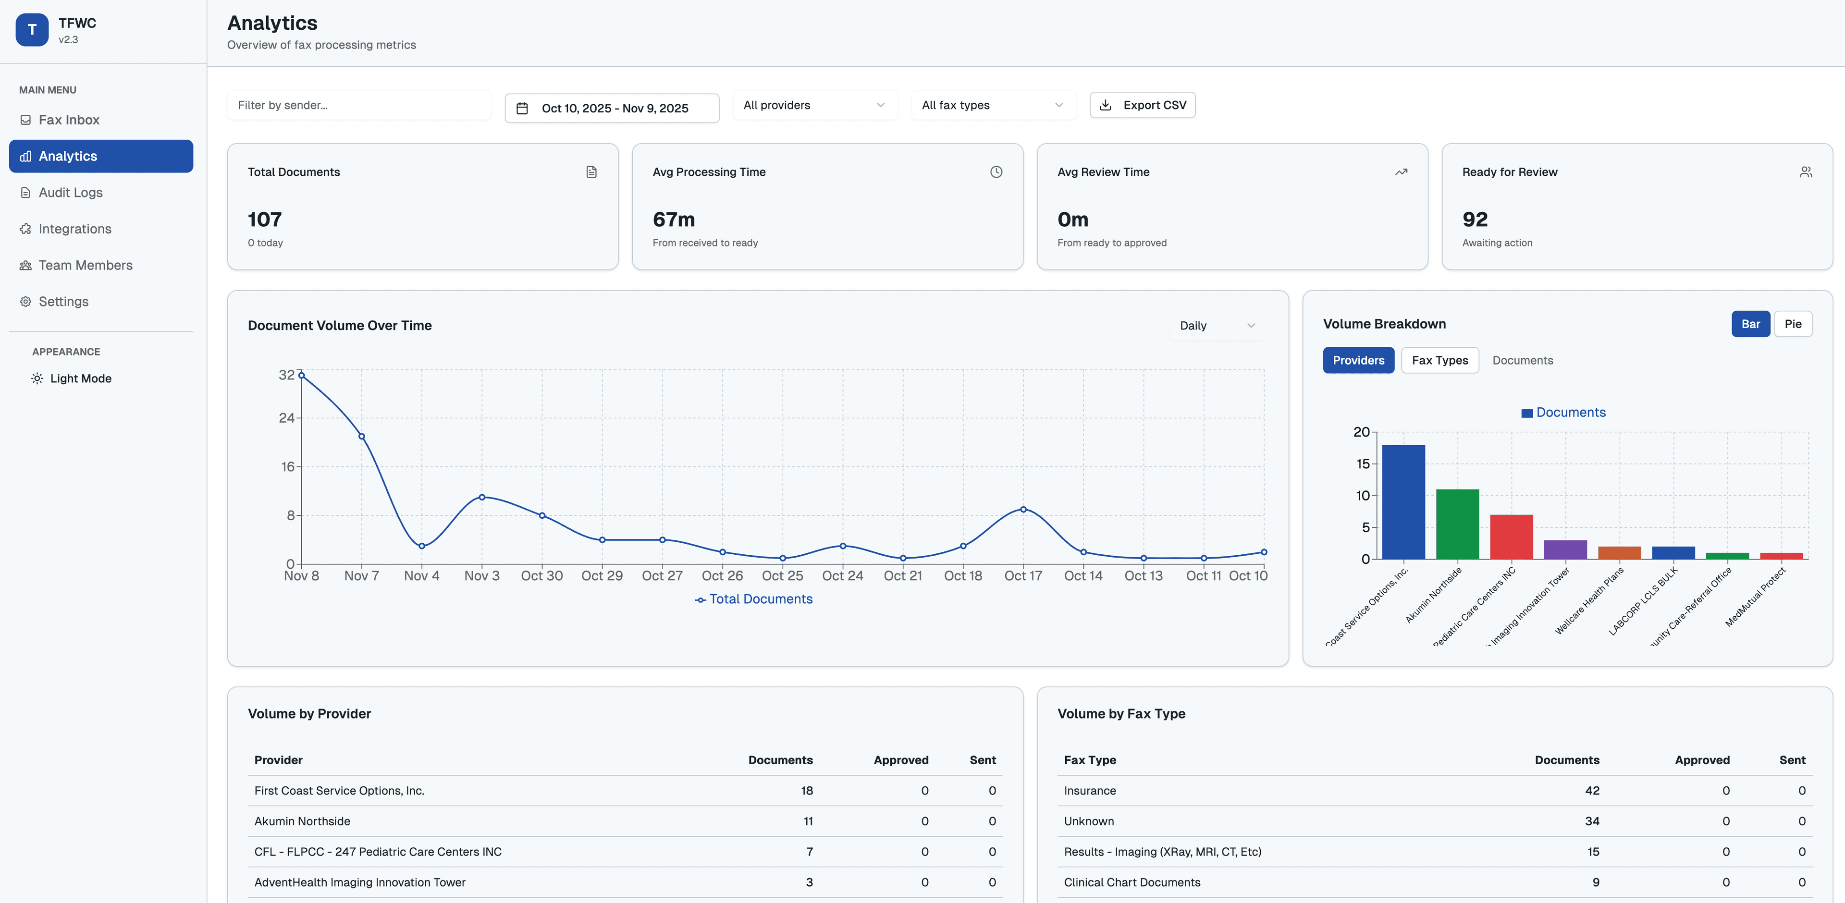
Task: Click the clock icon on Avg Processing Time
Action: point(996,172)
